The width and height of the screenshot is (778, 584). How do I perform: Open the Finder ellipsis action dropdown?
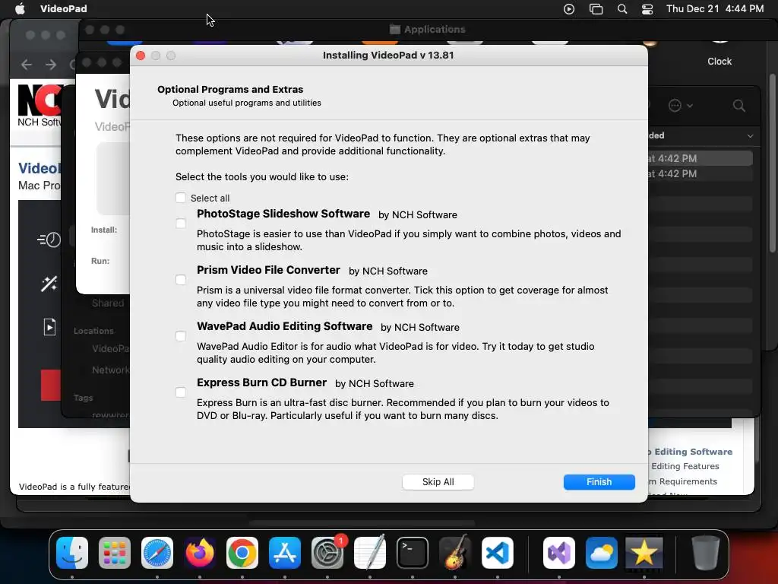(x=680, y=105)
